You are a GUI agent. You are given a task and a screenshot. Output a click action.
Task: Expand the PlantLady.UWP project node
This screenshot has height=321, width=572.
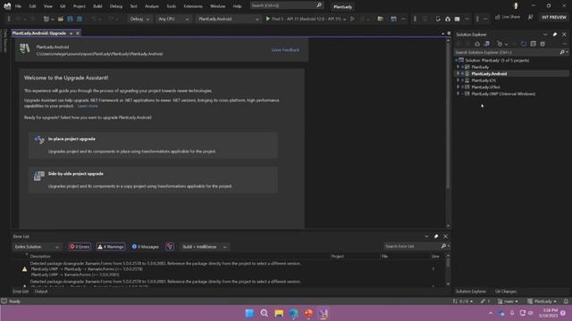click(x=458, y=94)
